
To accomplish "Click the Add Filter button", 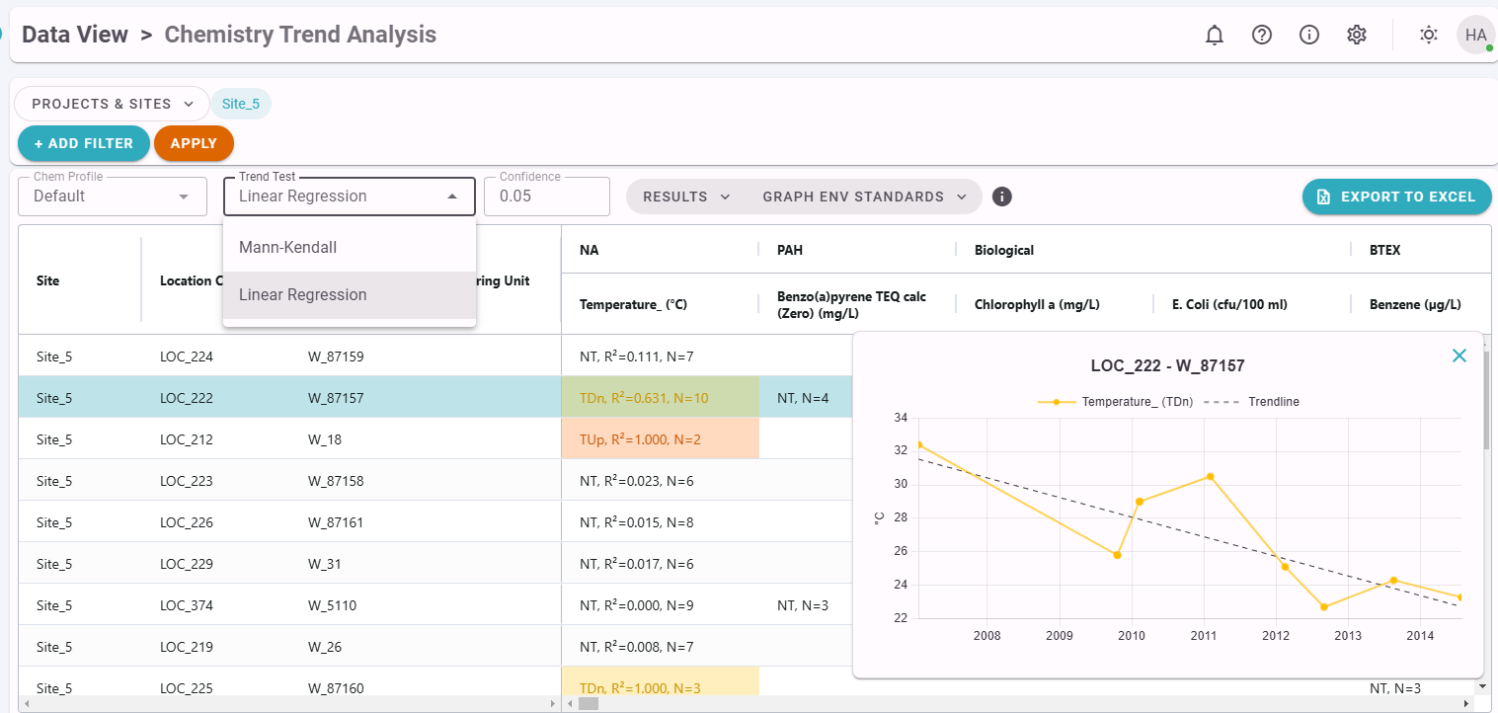I will click(84, 143).
